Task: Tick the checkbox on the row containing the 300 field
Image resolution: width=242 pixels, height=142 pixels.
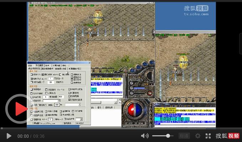Action: click(x=31, y=105)
